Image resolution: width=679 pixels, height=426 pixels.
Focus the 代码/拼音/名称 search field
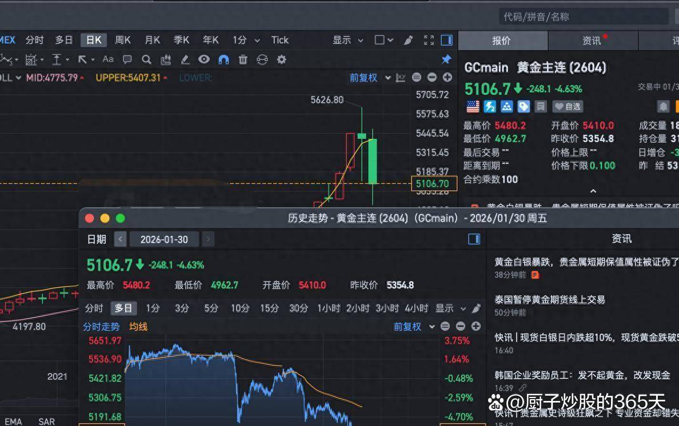tap(584, 17)
